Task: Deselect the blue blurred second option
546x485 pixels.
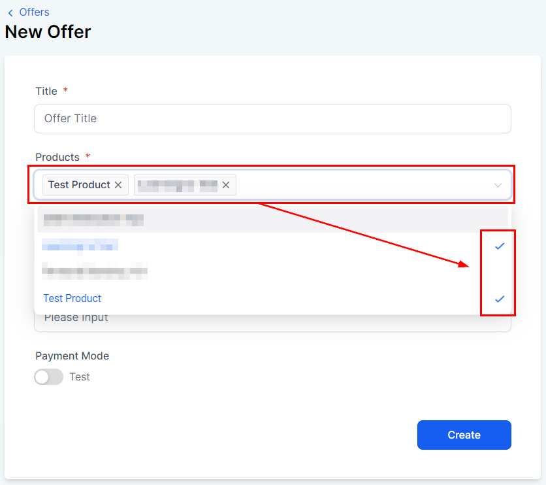Action: click(x=80, y=246)
